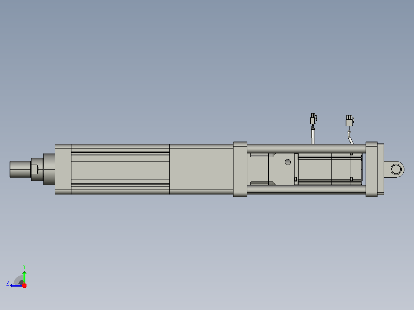Select the long ribbed cylinder body of the actuator
The image size is (414, 310).
pos(121,169)
